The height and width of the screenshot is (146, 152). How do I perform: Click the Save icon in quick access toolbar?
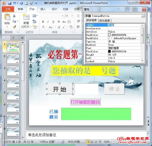10,3
